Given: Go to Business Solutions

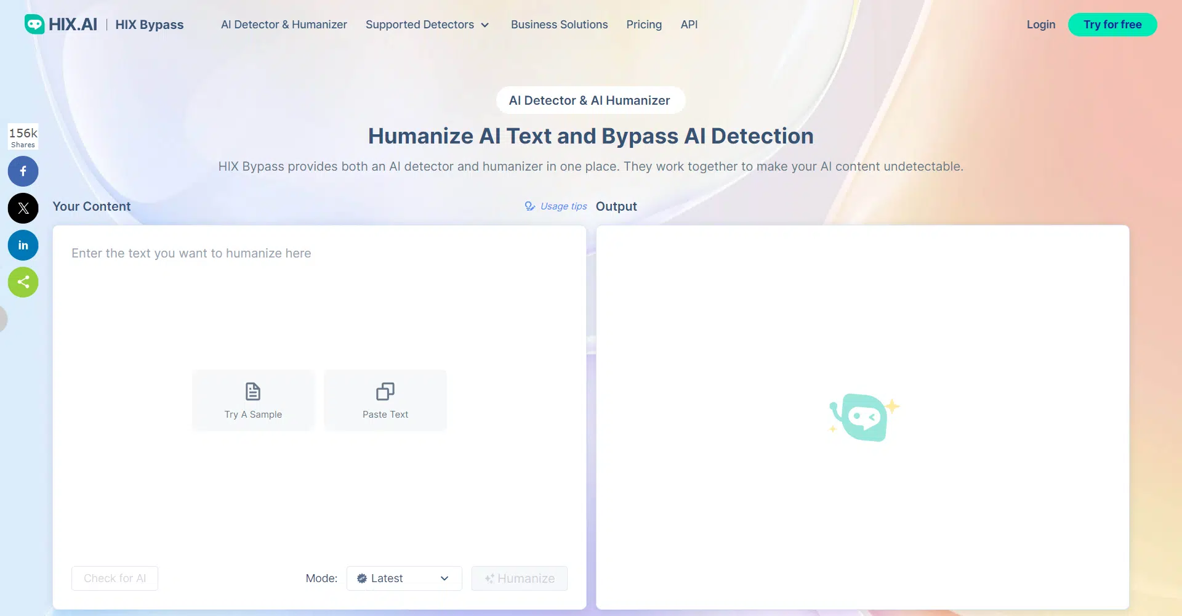Looking at the screenshot, I should click(x=559, y=25).
